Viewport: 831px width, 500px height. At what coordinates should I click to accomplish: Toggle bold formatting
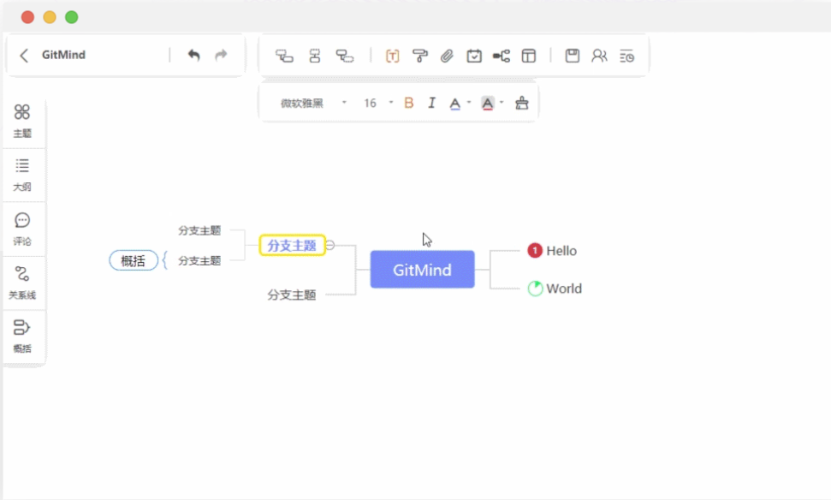[x=408, y=103]
